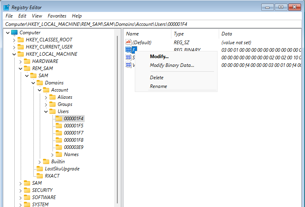This screenshot has height=207, width=305.
Task: Select the SYSTEM key label in the tree
Action: (x=40, y=205)
